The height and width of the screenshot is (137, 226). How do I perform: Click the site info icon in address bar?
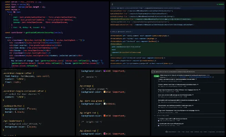(x=154, y=72)
